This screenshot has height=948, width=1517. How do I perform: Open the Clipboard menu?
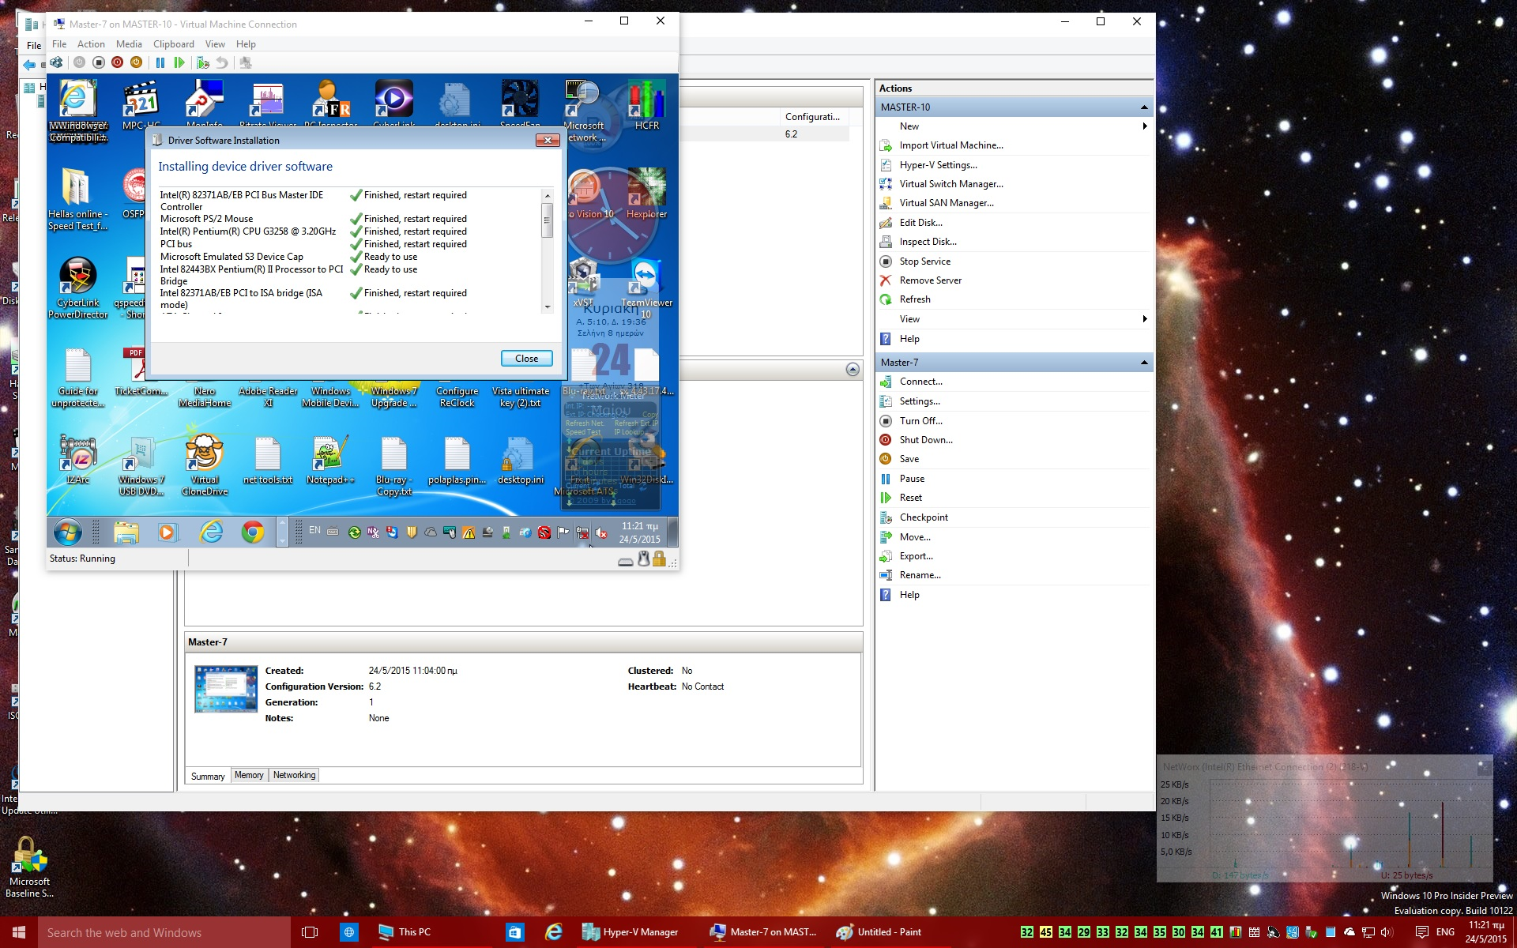(173, 44)
